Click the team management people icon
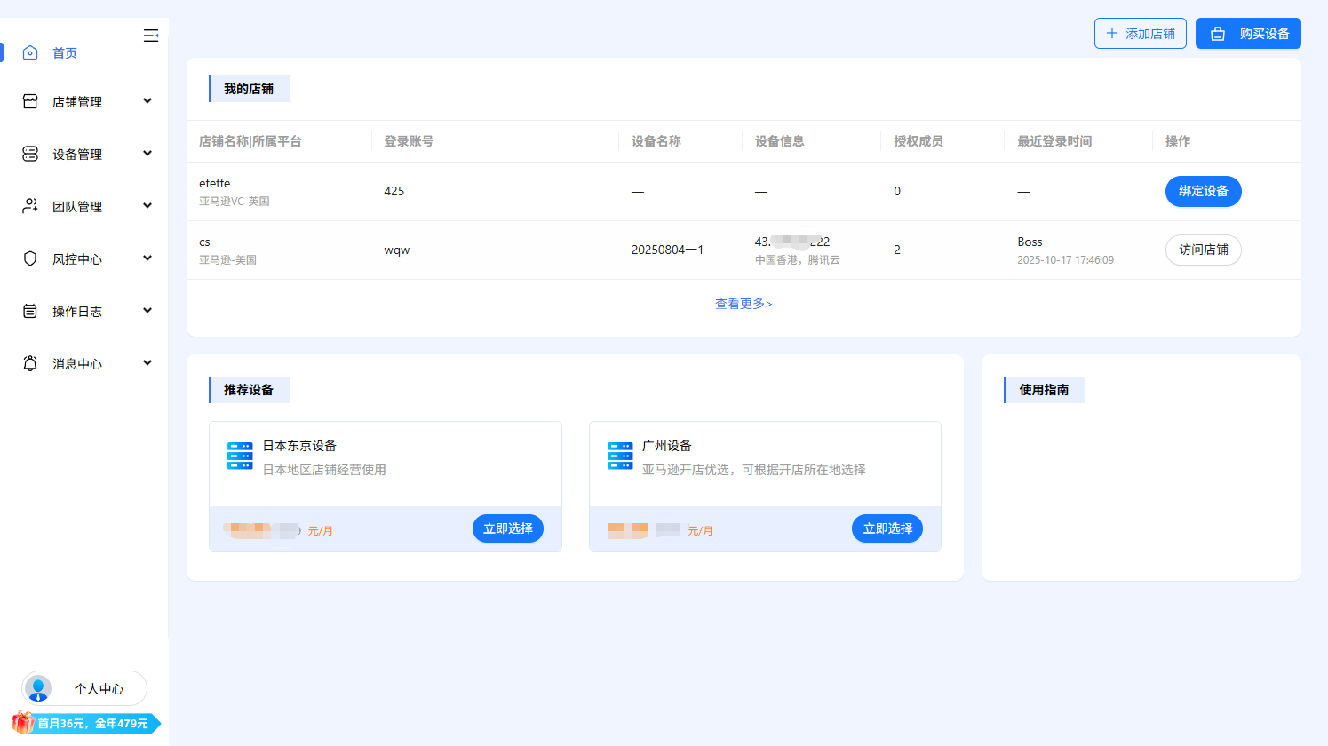This screenshot has height=746, width=1328. point(30,206)
